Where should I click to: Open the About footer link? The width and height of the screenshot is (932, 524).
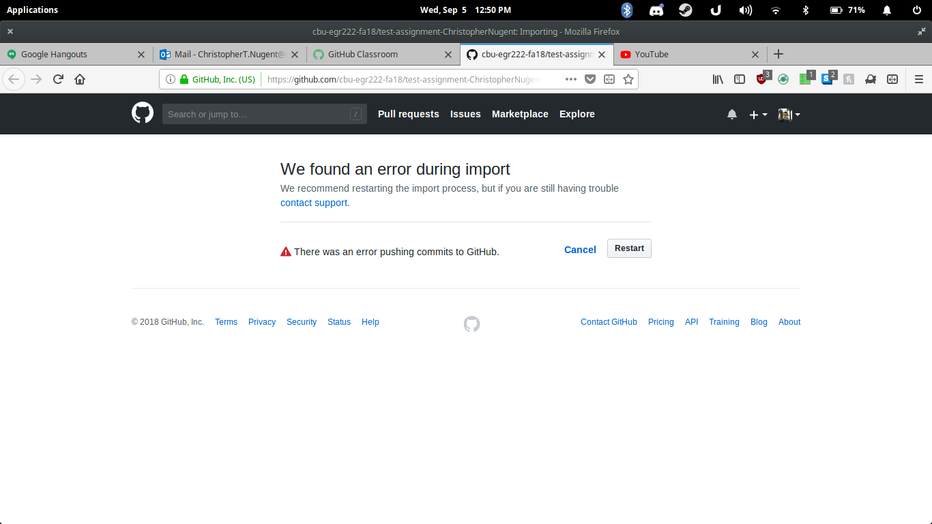tap(789, 322)
